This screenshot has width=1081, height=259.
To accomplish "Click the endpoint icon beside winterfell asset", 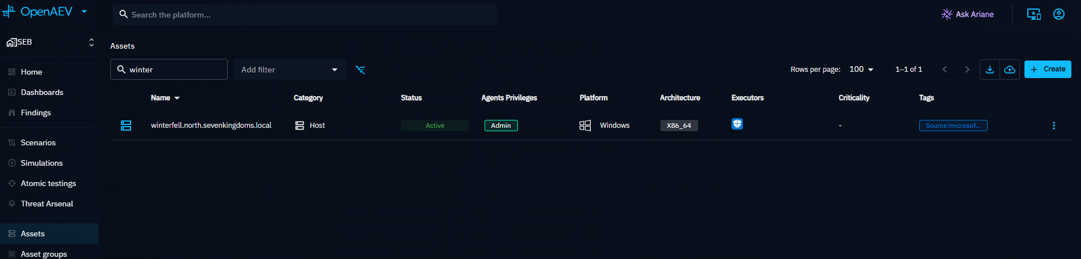I will coord(126,126).
